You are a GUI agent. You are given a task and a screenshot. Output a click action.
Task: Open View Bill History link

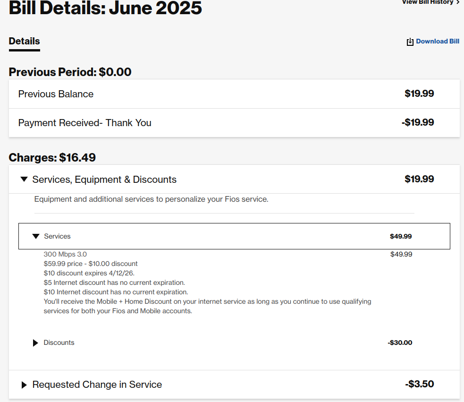coord(428,2)
